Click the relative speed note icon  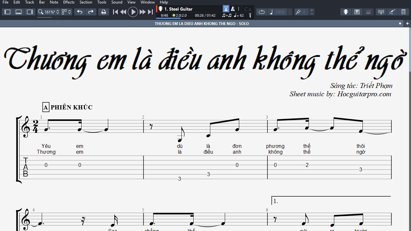(271, 12)
